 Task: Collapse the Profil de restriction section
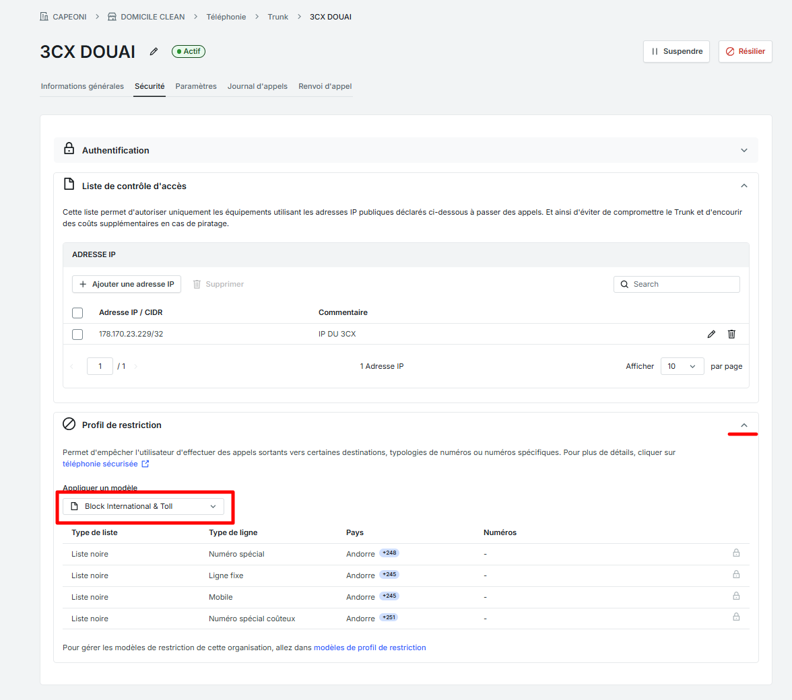point(744,425)
